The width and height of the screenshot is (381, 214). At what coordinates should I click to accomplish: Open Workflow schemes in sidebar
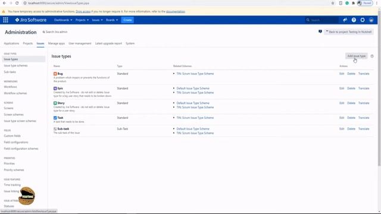click(x=15, y=93)
